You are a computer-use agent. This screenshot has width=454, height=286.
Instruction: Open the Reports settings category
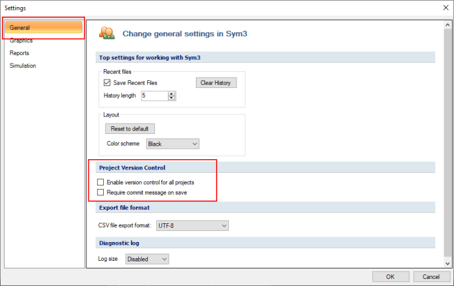pos(19,53)
